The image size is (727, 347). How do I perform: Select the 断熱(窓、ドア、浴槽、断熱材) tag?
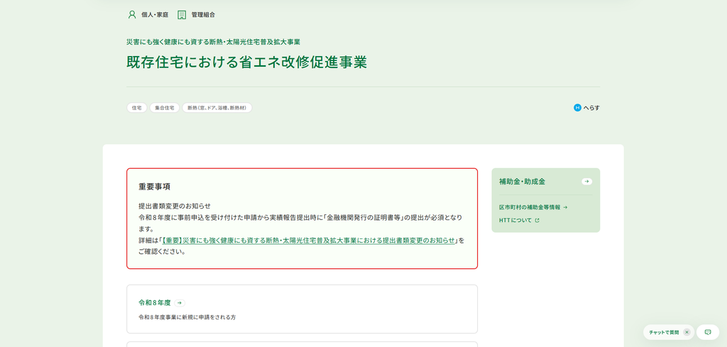click(217, 108)
